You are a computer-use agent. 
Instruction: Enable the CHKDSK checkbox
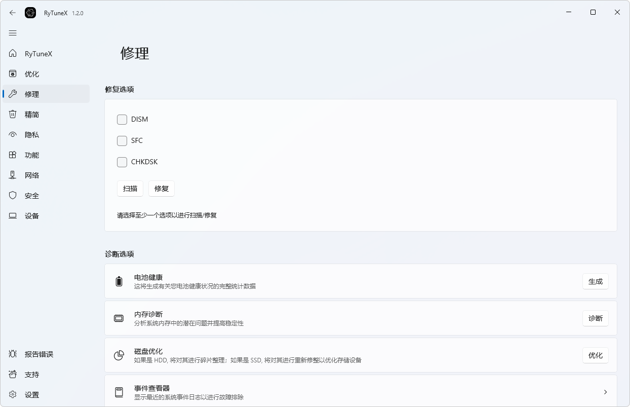122,162
